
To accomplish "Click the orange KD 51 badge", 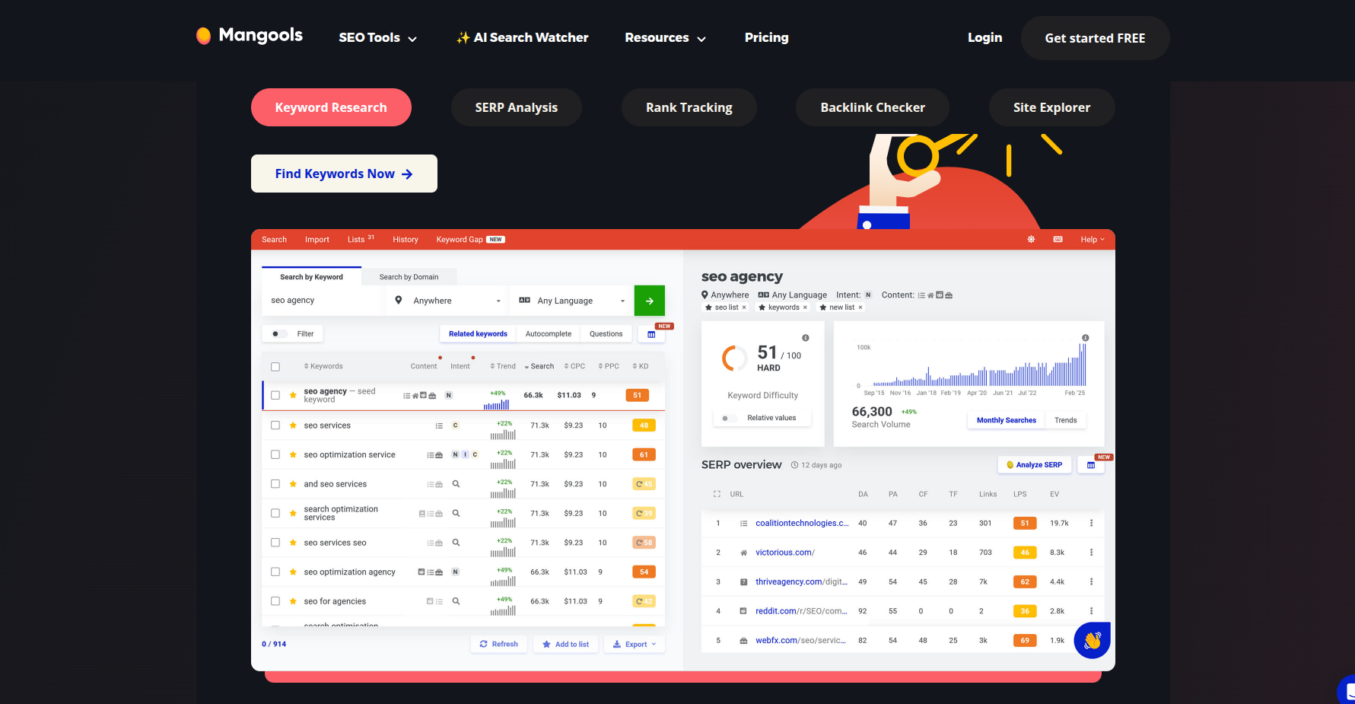I will click(x=638, y=395).
